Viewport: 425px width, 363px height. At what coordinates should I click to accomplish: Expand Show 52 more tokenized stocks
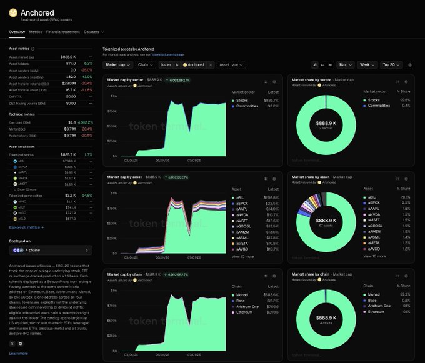click(25, 190)
